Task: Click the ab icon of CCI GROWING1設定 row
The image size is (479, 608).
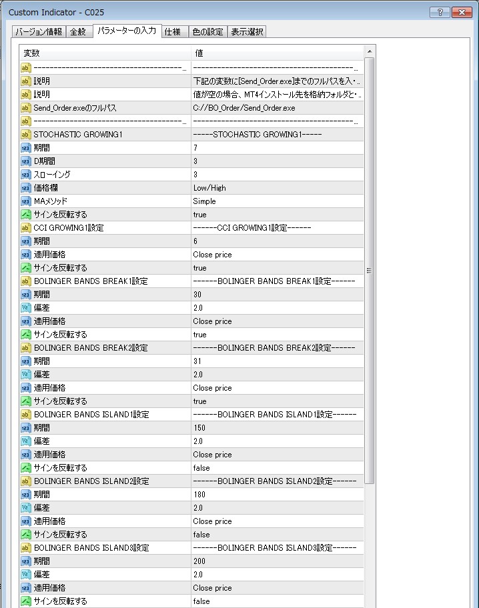Action: coord(25,228)
